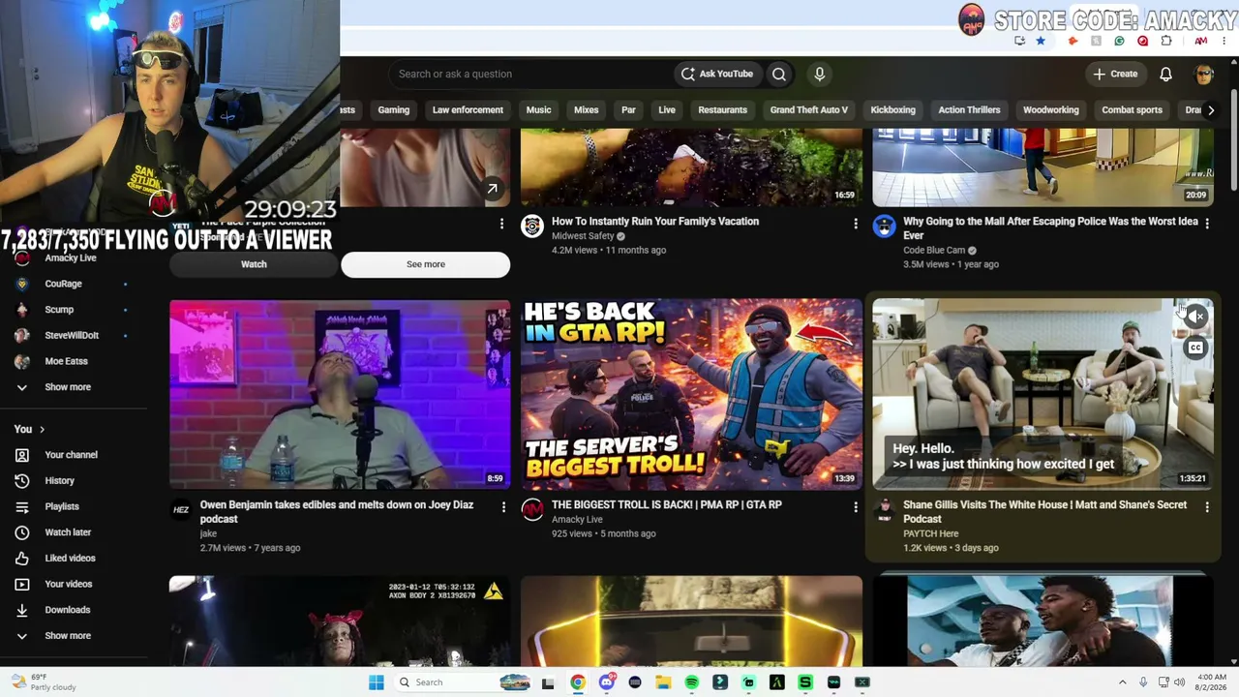Open the account avatar menu

coord(1204,75)
